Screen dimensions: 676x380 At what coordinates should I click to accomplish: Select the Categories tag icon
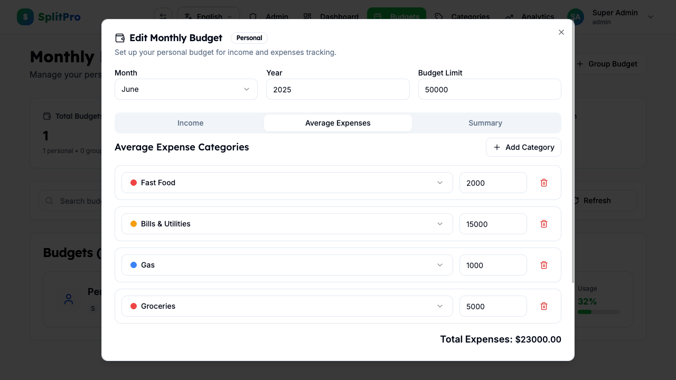click(x=438, y=16)
